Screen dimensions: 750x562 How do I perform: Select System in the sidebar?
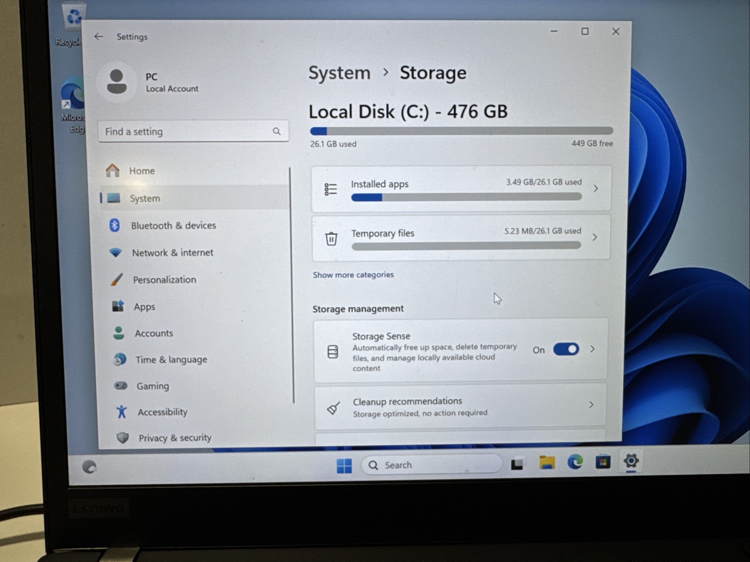[194, 198]
